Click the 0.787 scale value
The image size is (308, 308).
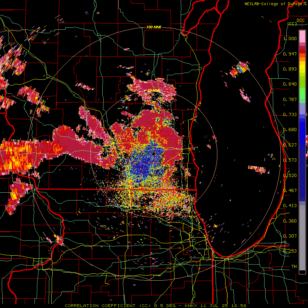(290, 99)
